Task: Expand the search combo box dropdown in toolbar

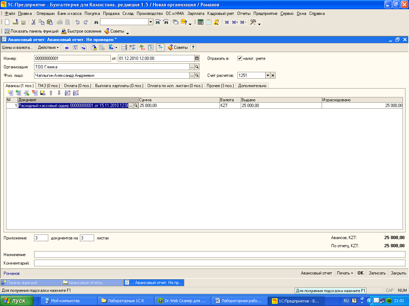Action: point(151,22)
